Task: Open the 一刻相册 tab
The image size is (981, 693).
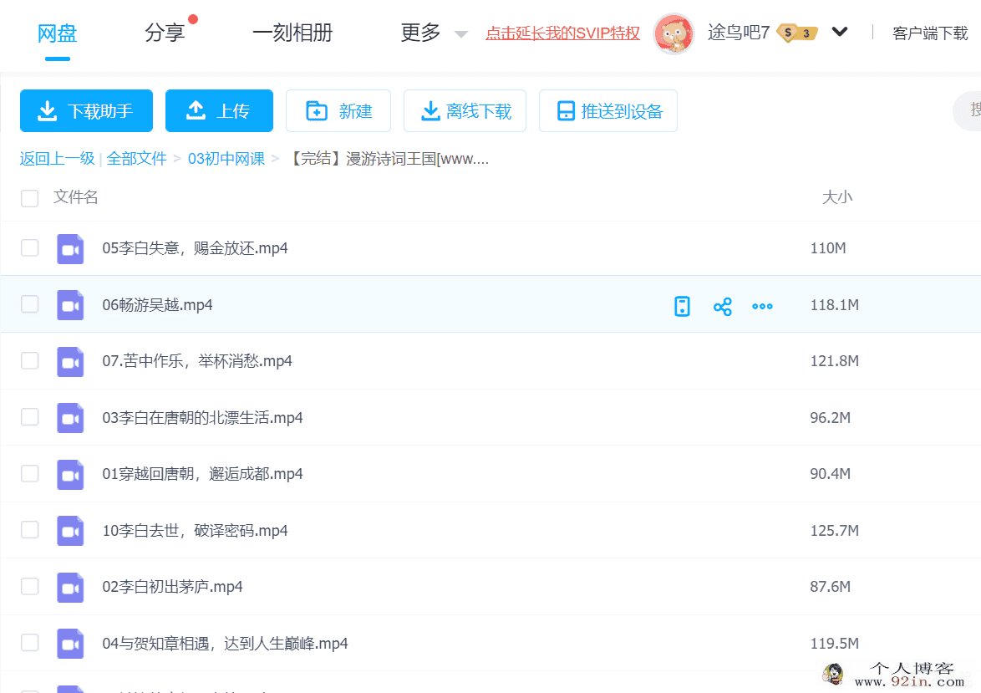Action: click(292, 33)
